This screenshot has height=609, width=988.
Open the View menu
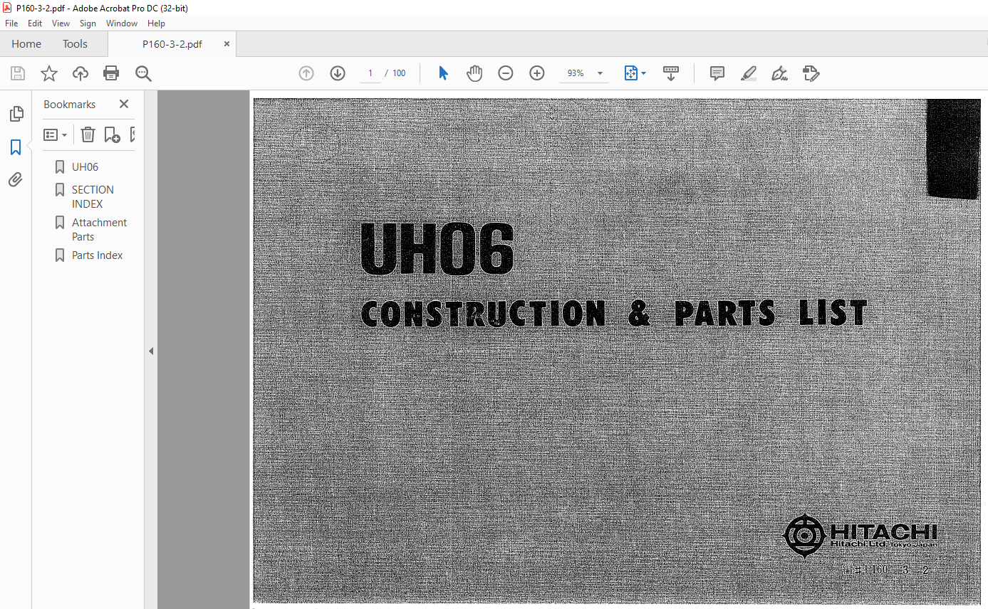point(61,23)
